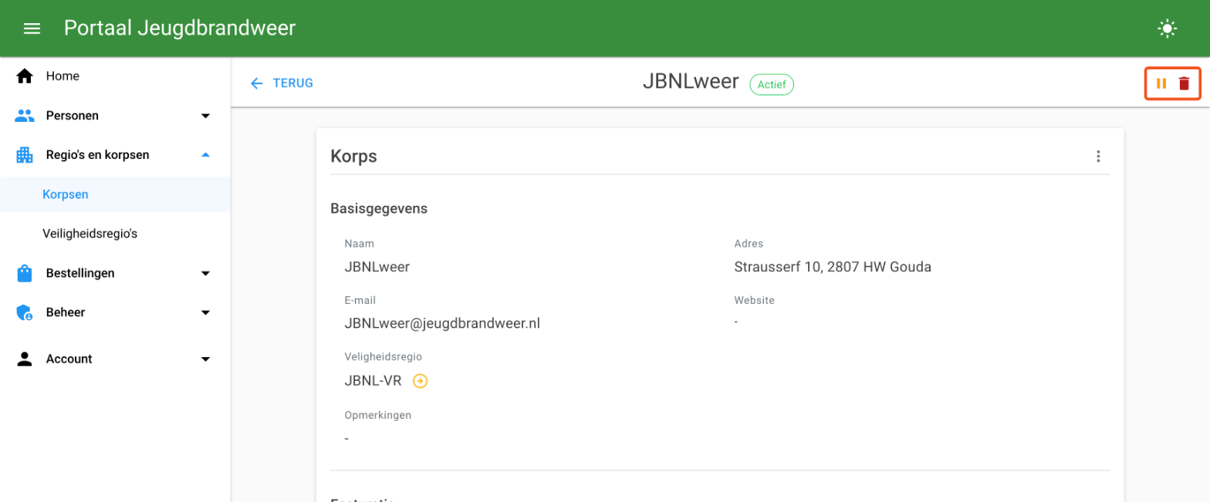1210x502 pixels.
Task: Click the orange pause corps icon
Action: (x=1161, y=83)
